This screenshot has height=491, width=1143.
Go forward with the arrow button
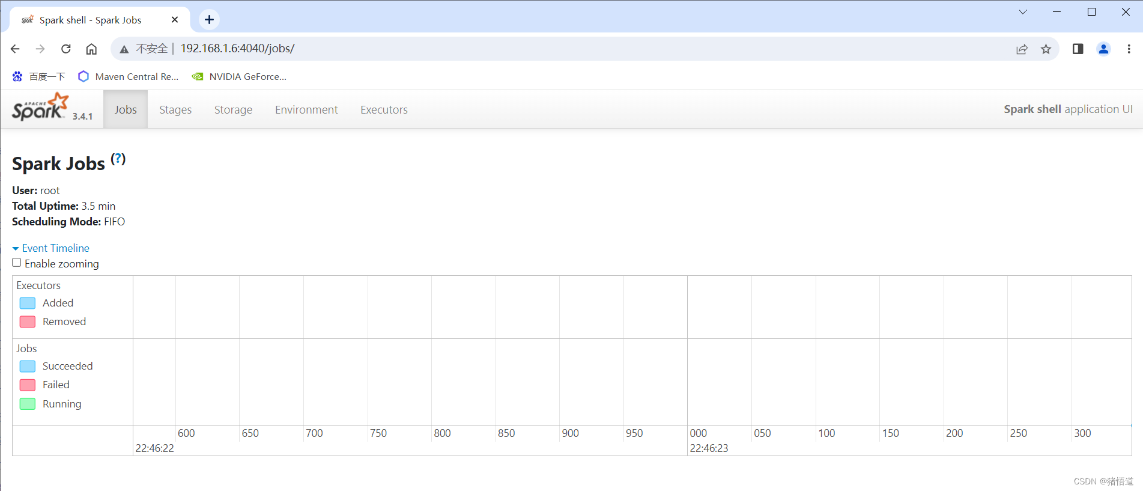point(40,49)
